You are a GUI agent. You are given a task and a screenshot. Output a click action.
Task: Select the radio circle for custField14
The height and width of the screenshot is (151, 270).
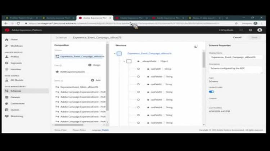pyautogui.click(x=138, y=107)
